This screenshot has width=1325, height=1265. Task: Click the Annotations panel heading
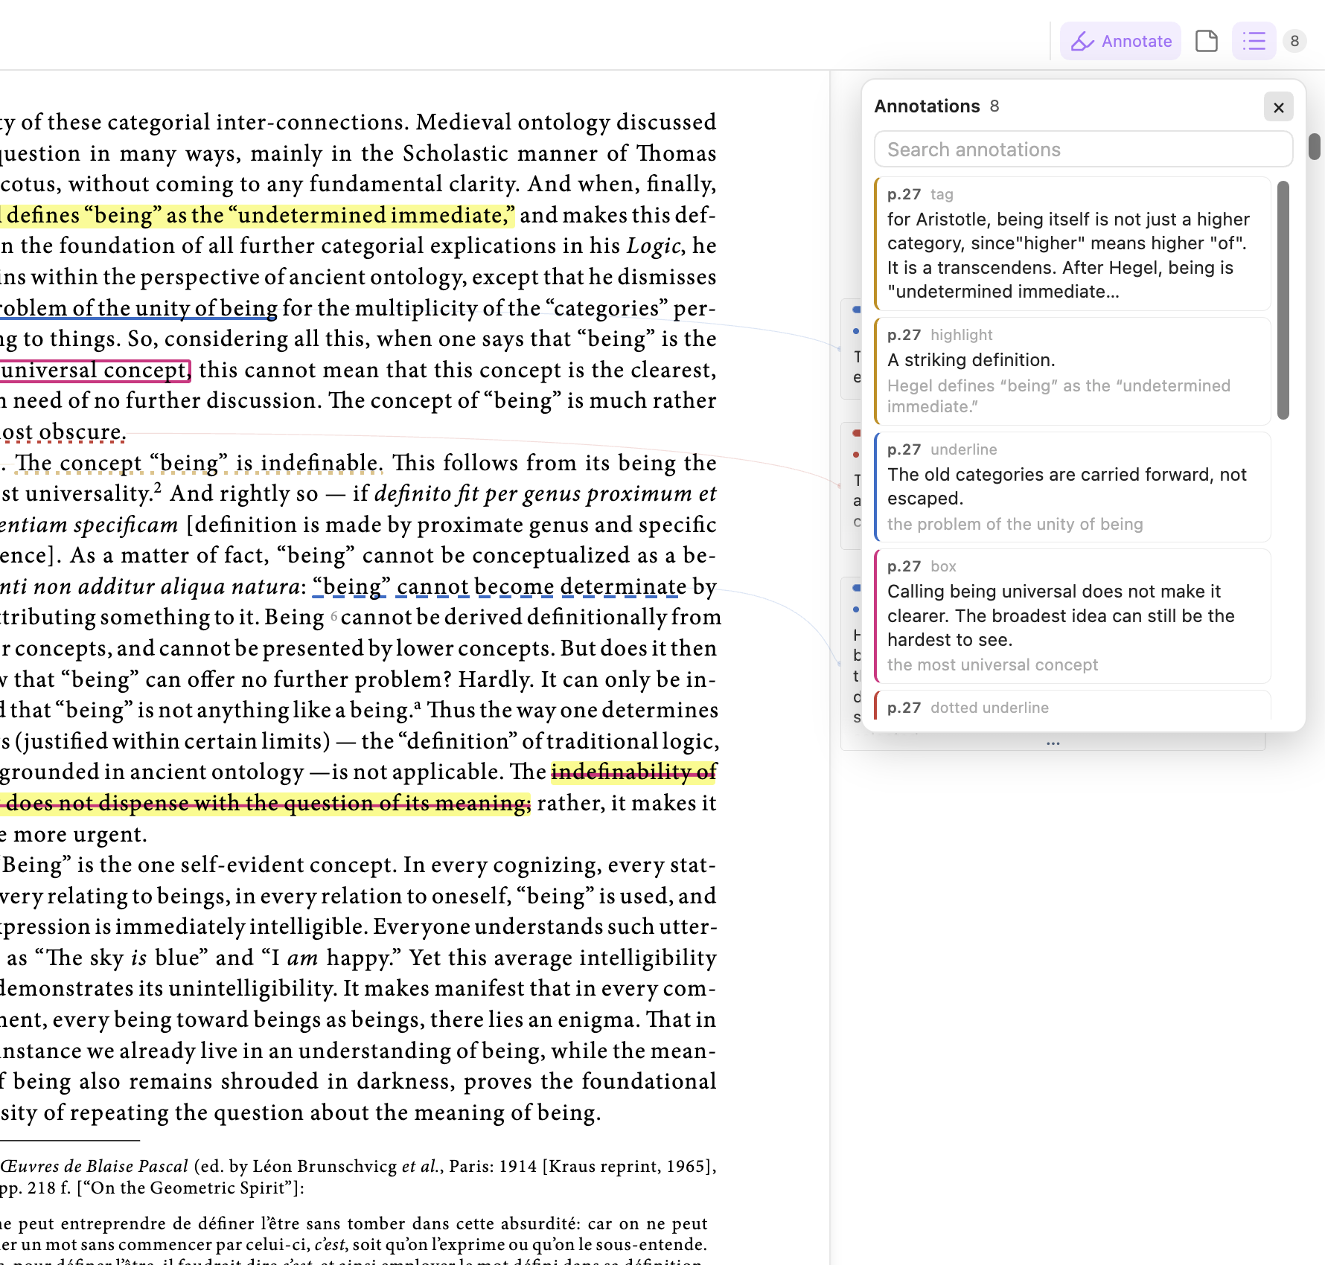pos(927,106)
